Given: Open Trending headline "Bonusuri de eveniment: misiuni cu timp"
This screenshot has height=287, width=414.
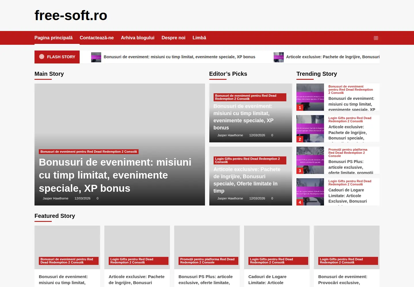Looking at the screenshot, I should tap(352, 104).
